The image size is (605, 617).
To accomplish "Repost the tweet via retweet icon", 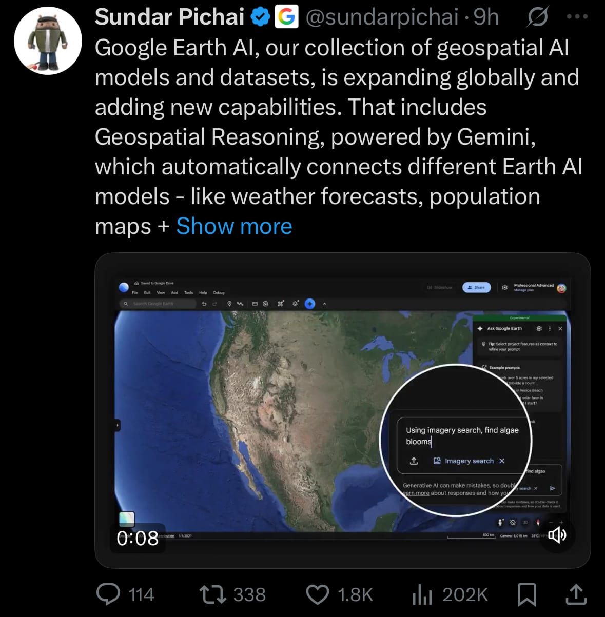I will [212, 594].
